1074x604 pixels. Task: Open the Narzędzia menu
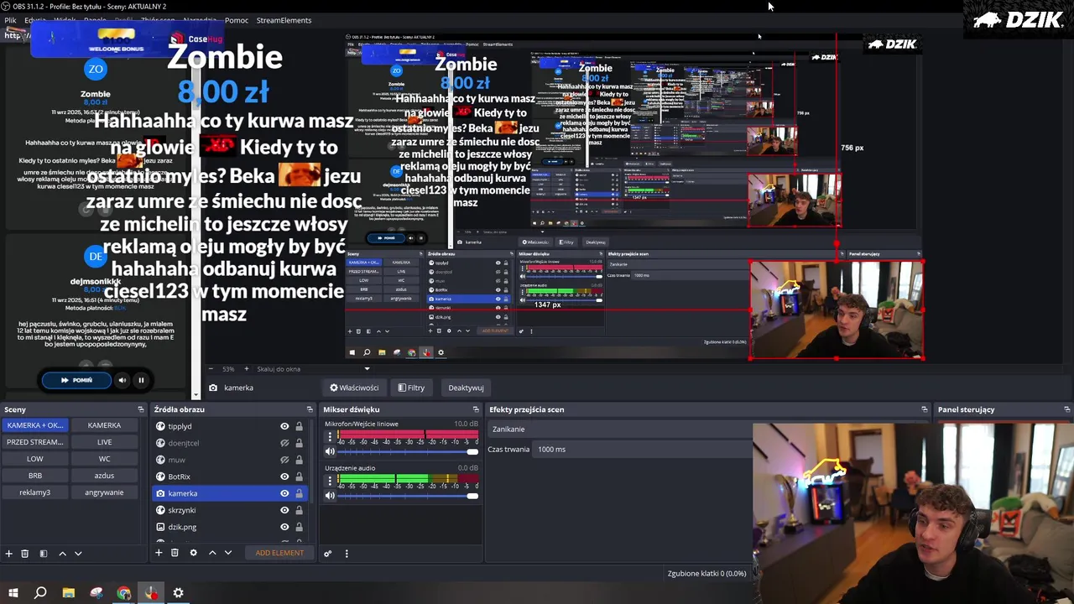201,20
